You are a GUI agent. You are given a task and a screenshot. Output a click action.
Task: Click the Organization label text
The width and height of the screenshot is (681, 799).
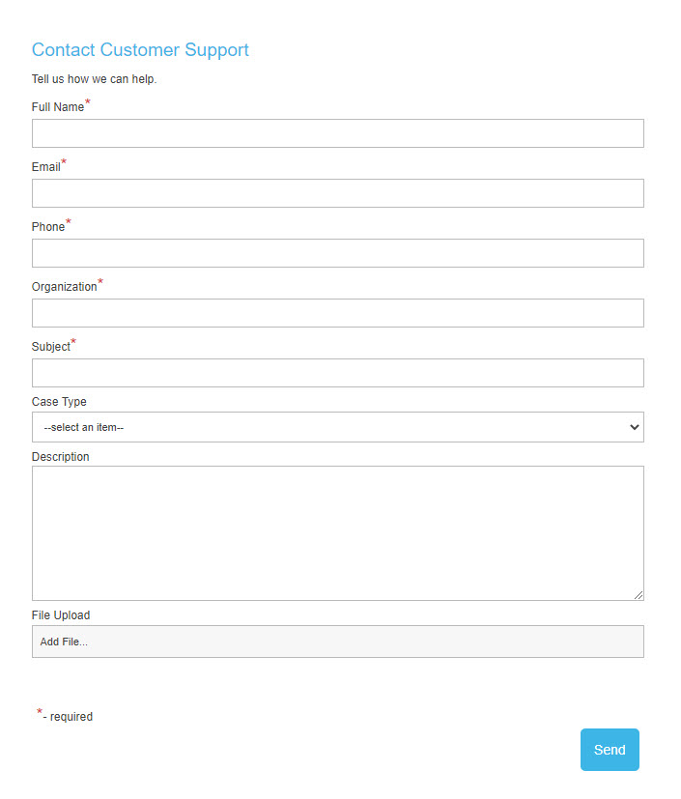click(x=64, y=287)
